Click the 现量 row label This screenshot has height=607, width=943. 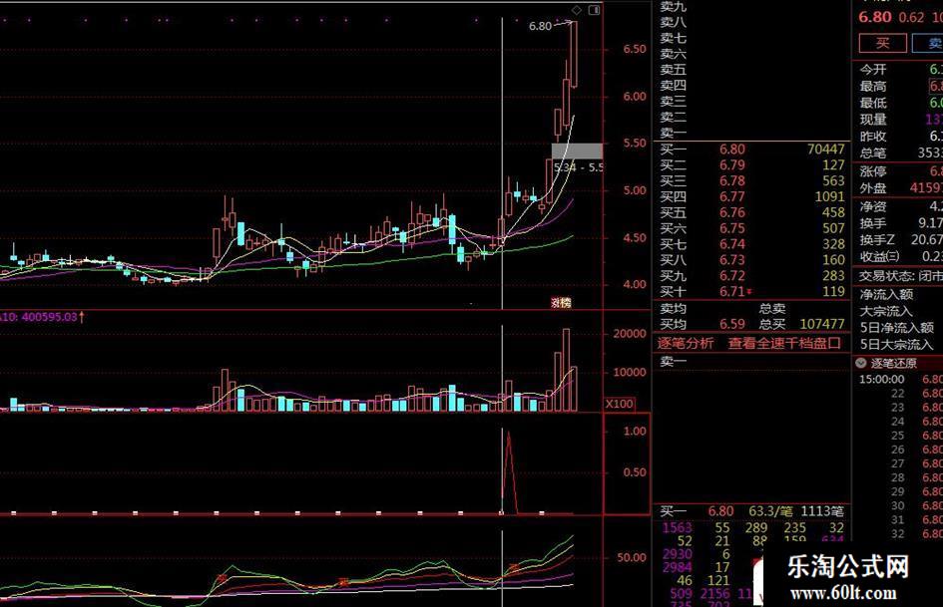click(872, 120)
